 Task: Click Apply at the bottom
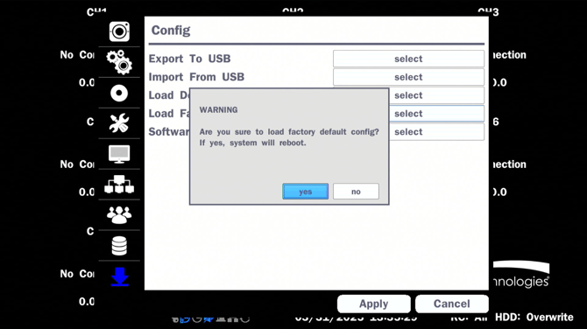(373, 304)
